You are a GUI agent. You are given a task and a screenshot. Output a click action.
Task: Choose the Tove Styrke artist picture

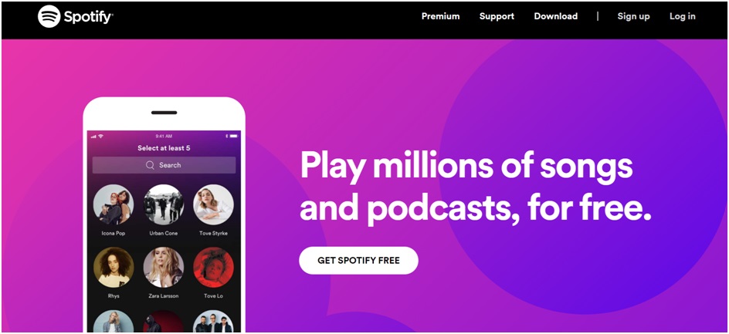213,204
